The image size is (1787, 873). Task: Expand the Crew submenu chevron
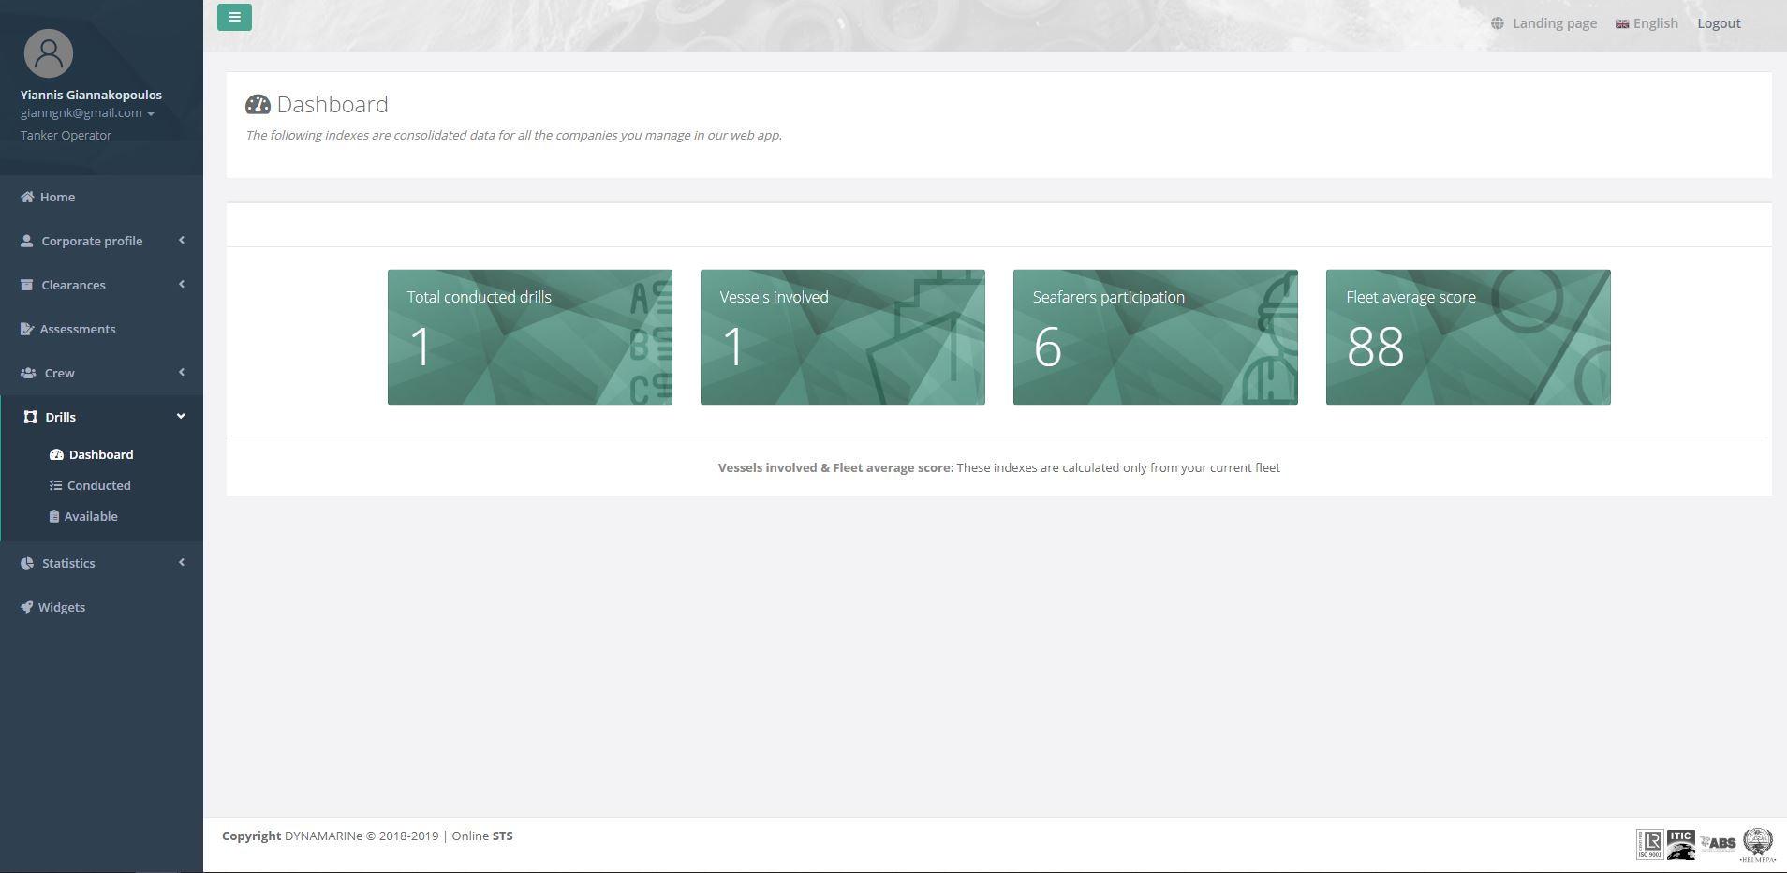[x=181, y=373]
